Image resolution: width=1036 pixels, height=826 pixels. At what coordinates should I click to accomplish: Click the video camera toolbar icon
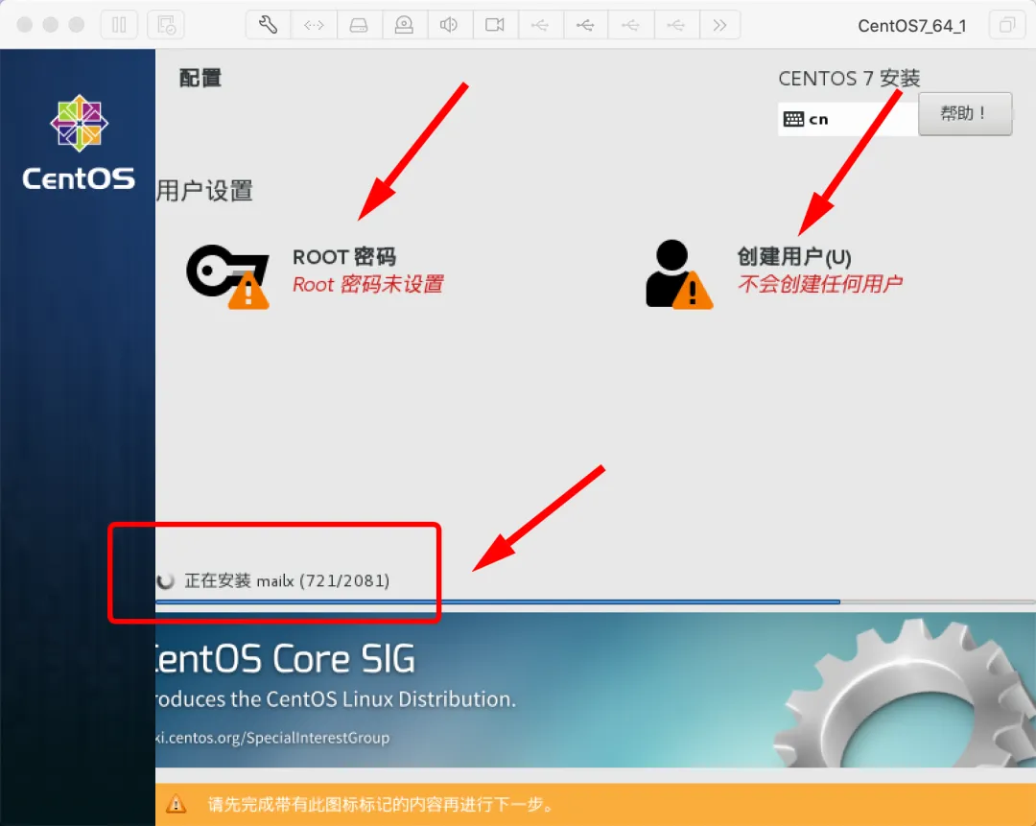[x=495, y=24]
